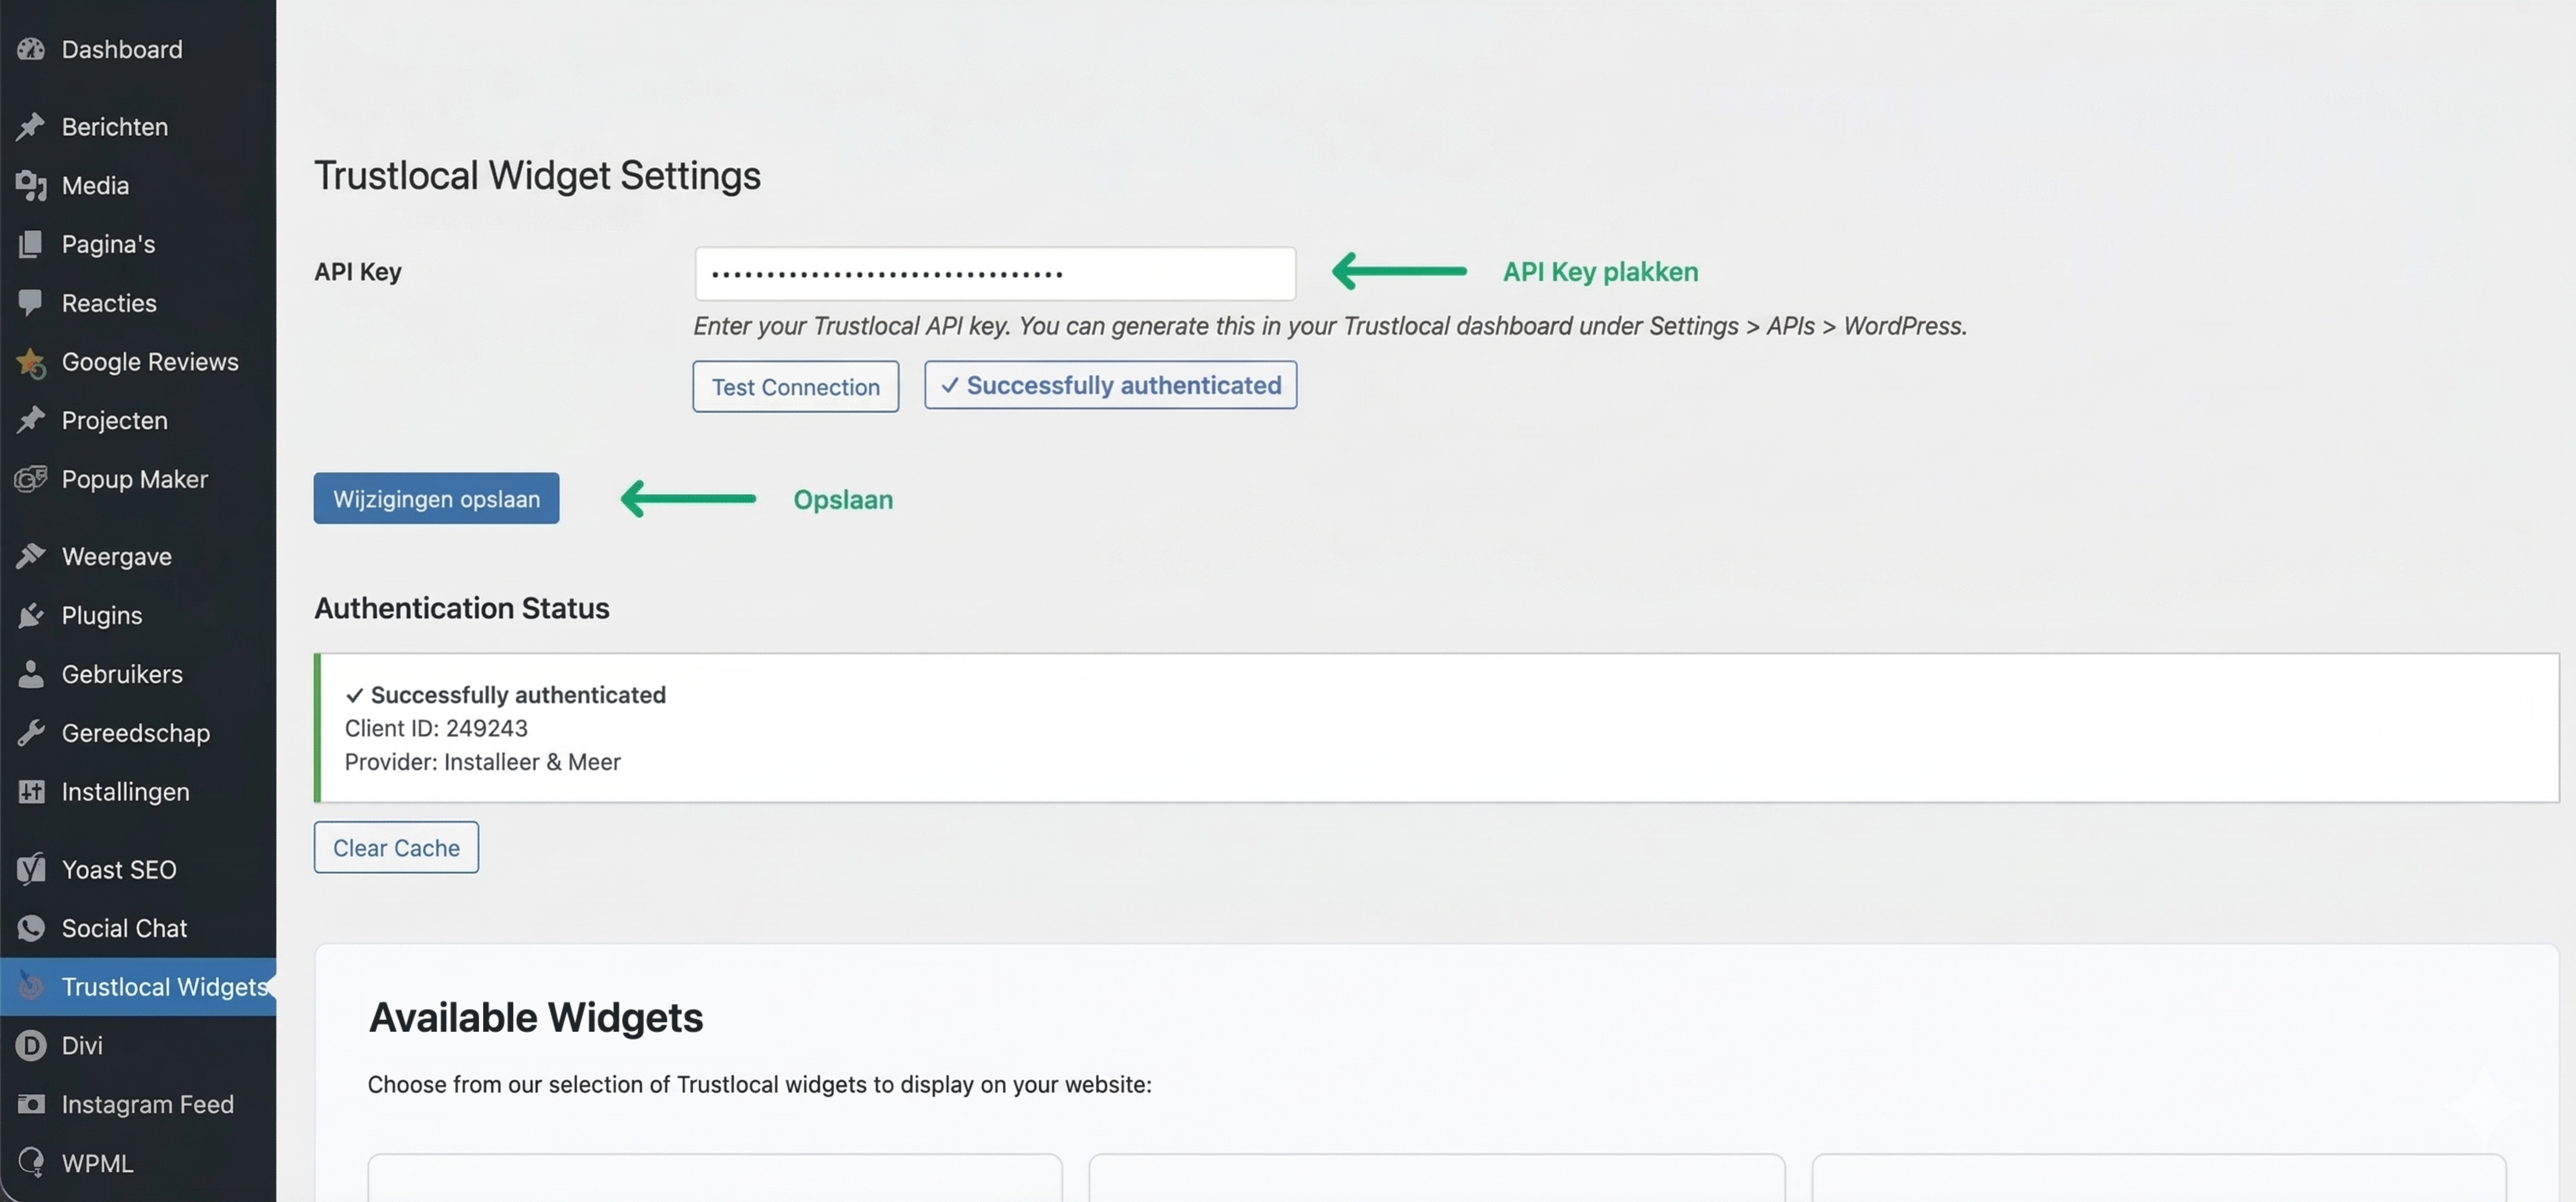
Task: Click the Gereedschap wrench icon
Action: [31, 733]
